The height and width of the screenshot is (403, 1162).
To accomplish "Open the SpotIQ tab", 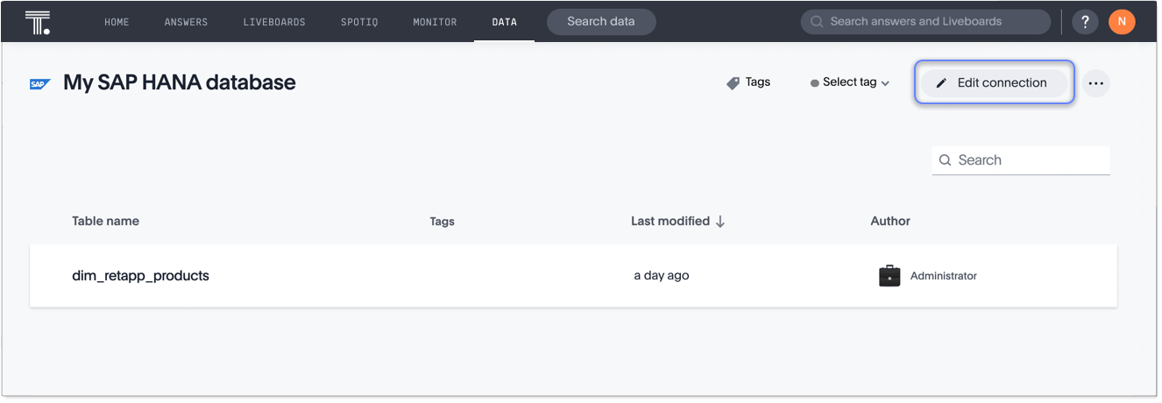I will click(x=359, y=22).
